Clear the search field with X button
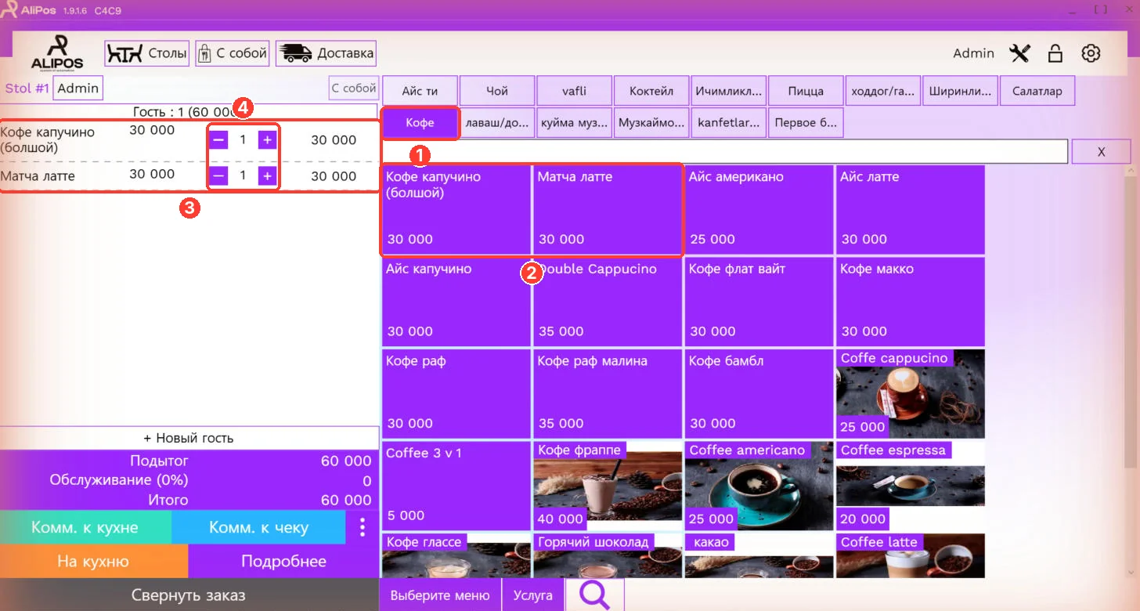 pos(1101,152)
